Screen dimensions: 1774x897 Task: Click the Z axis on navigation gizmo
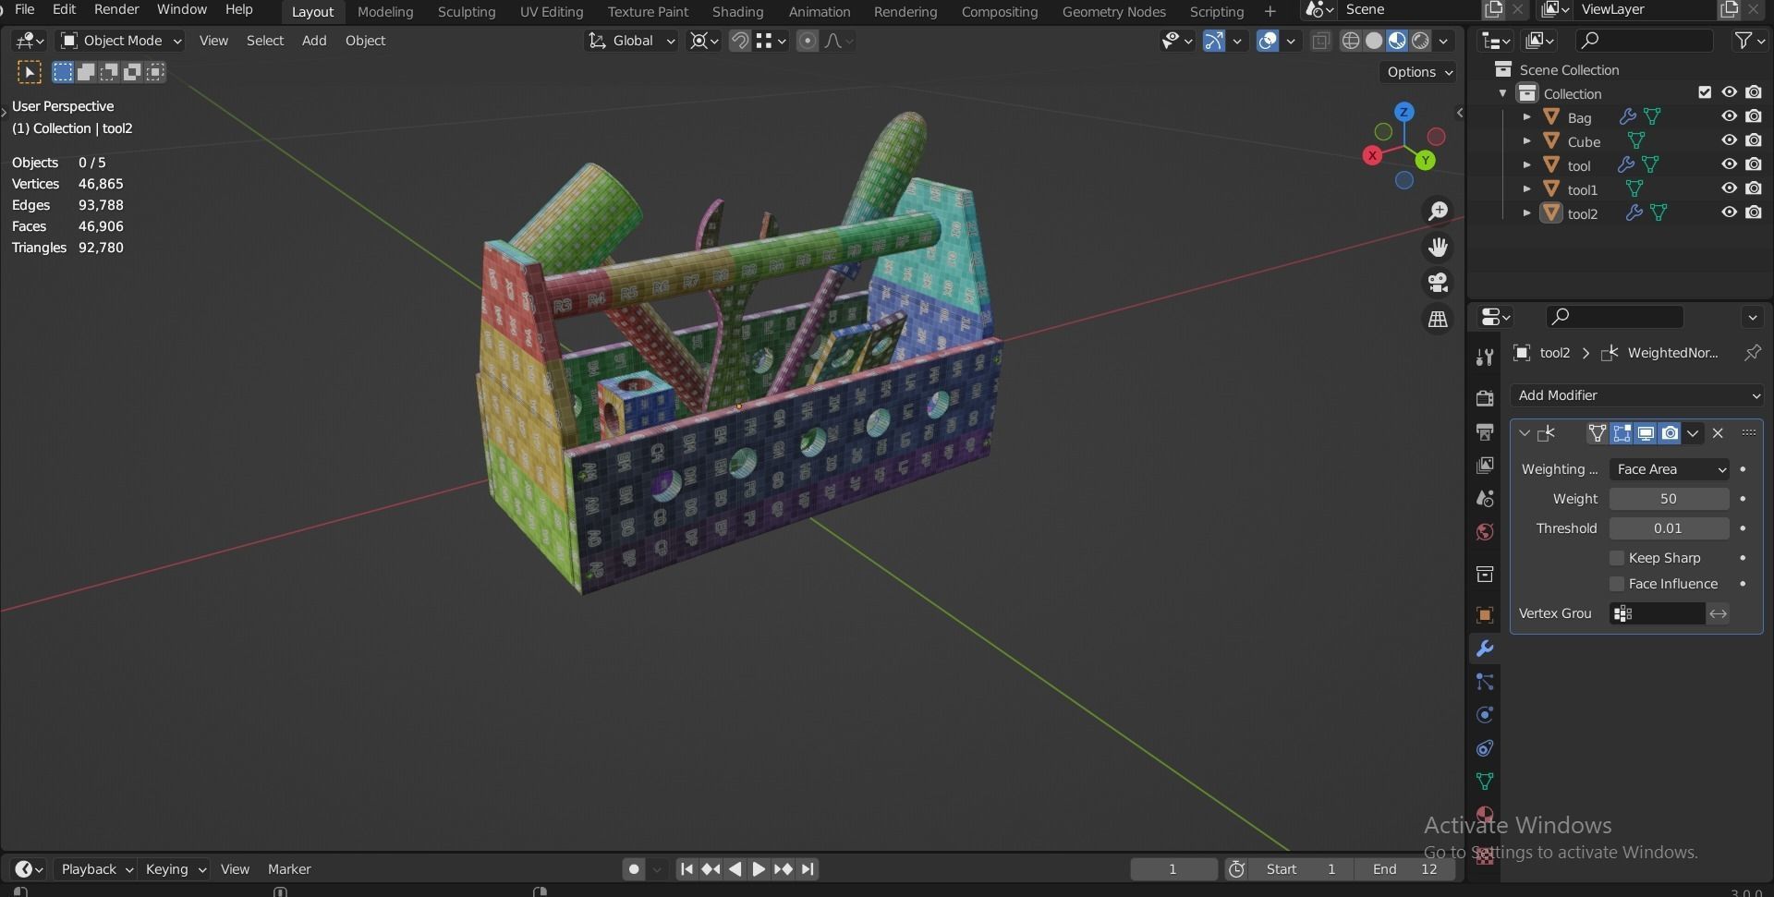pyautogui.click(x=1404, y=112)
